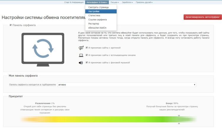
Task: Toggle the 'Панель серфинга' checkbox
Action: click(x=11, y=25)
